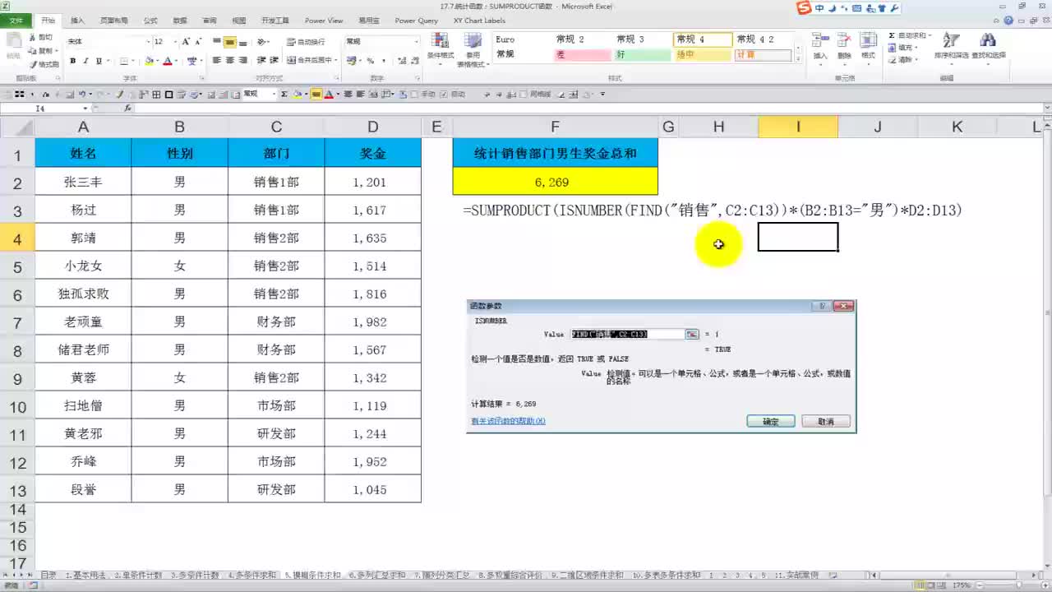Image resolution: width=1052 pixels, height=592 pixels.
Task: Collapse the dialog range selector icon
Action: [x=692, y=334]
